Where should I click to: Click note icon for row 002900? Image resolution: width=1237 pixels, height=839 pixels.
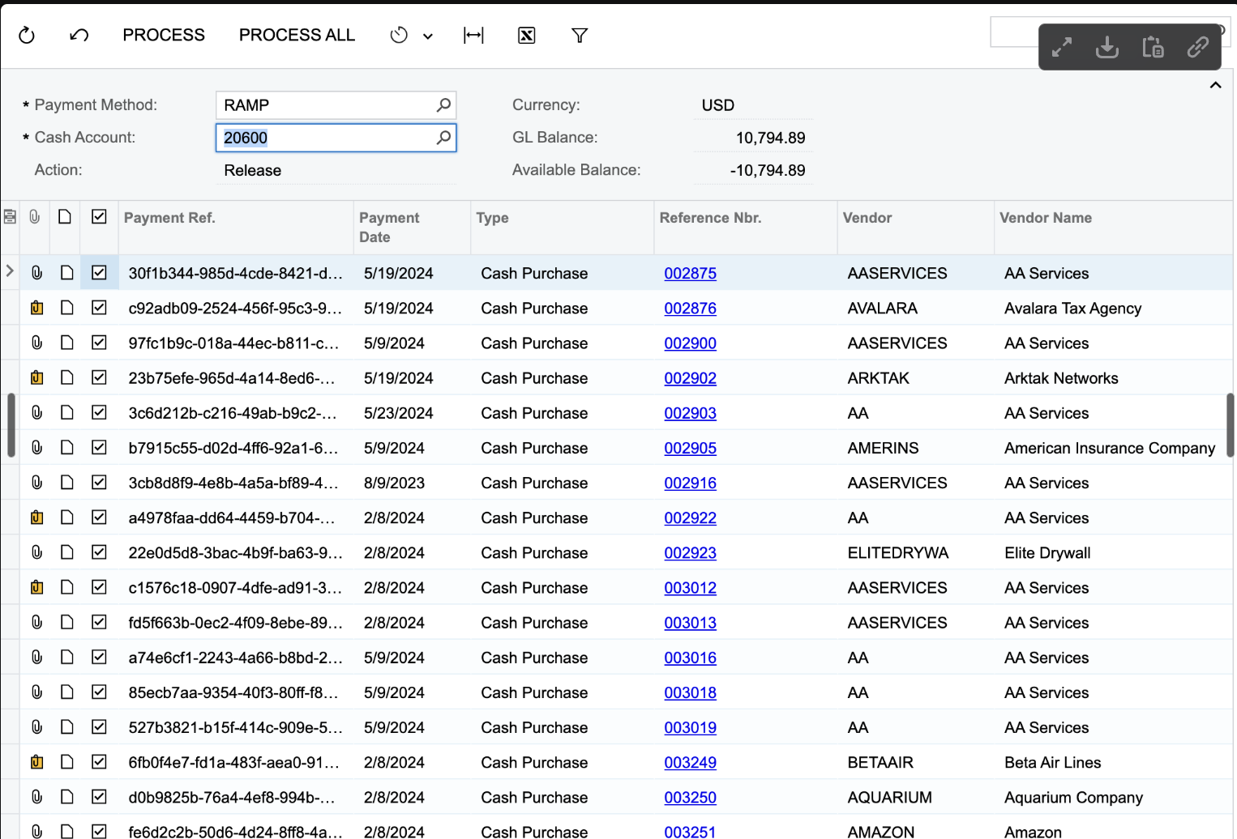(x=67, y=343)
